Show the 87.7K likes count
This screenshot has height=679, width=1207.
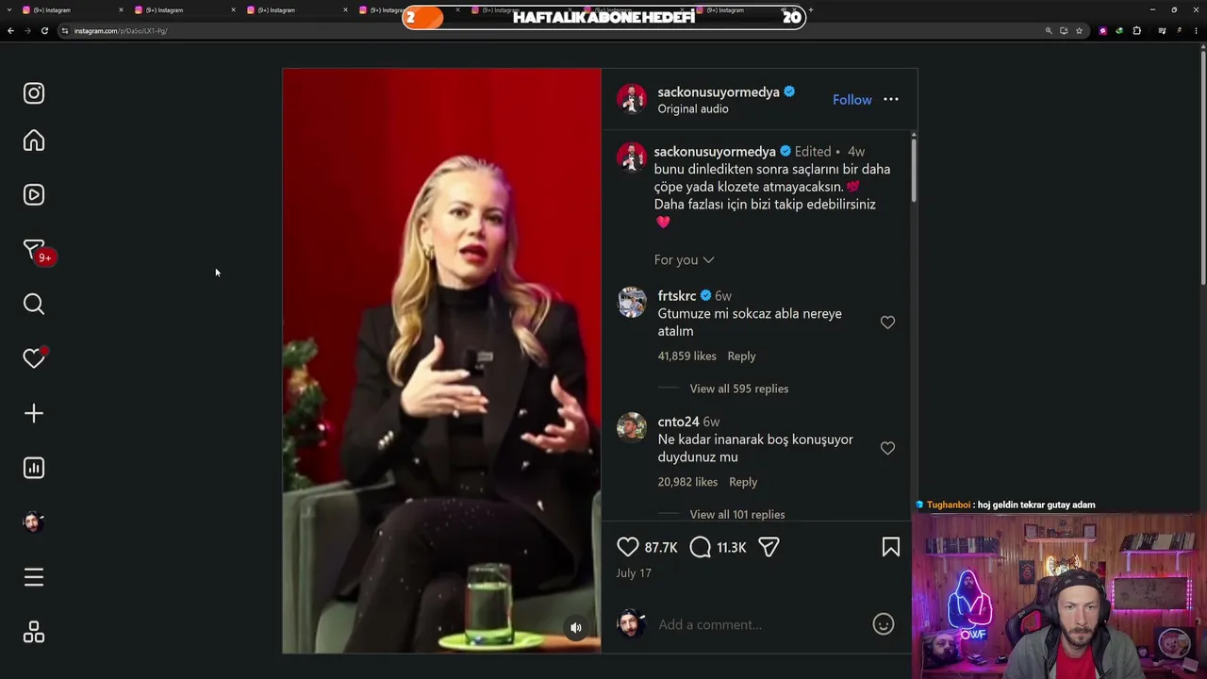[661, 548]
